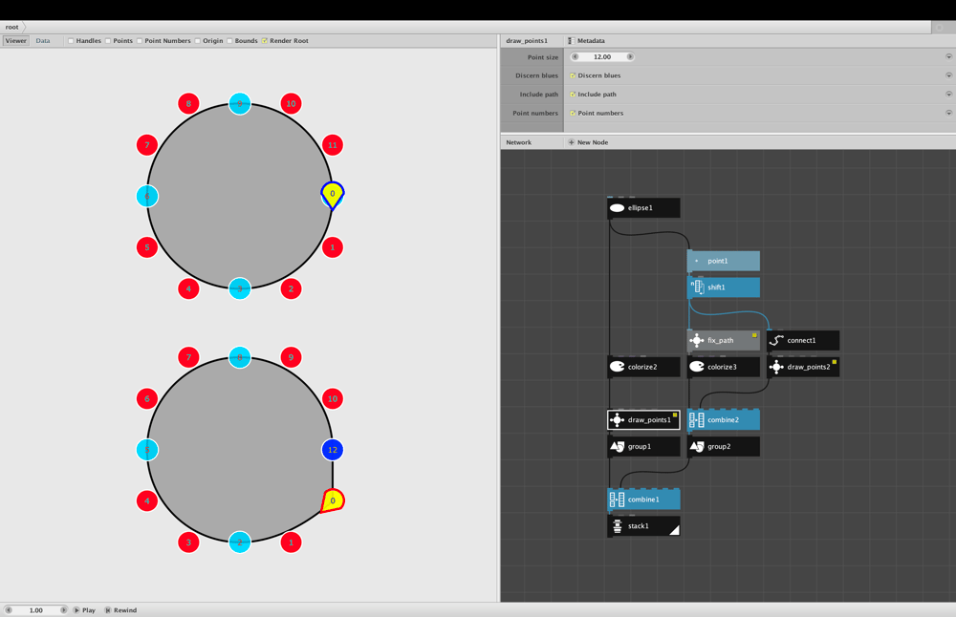The width and height of the screenshot is (956, 617).
Task: Decrease the Point size value
Action: (575, 56)
